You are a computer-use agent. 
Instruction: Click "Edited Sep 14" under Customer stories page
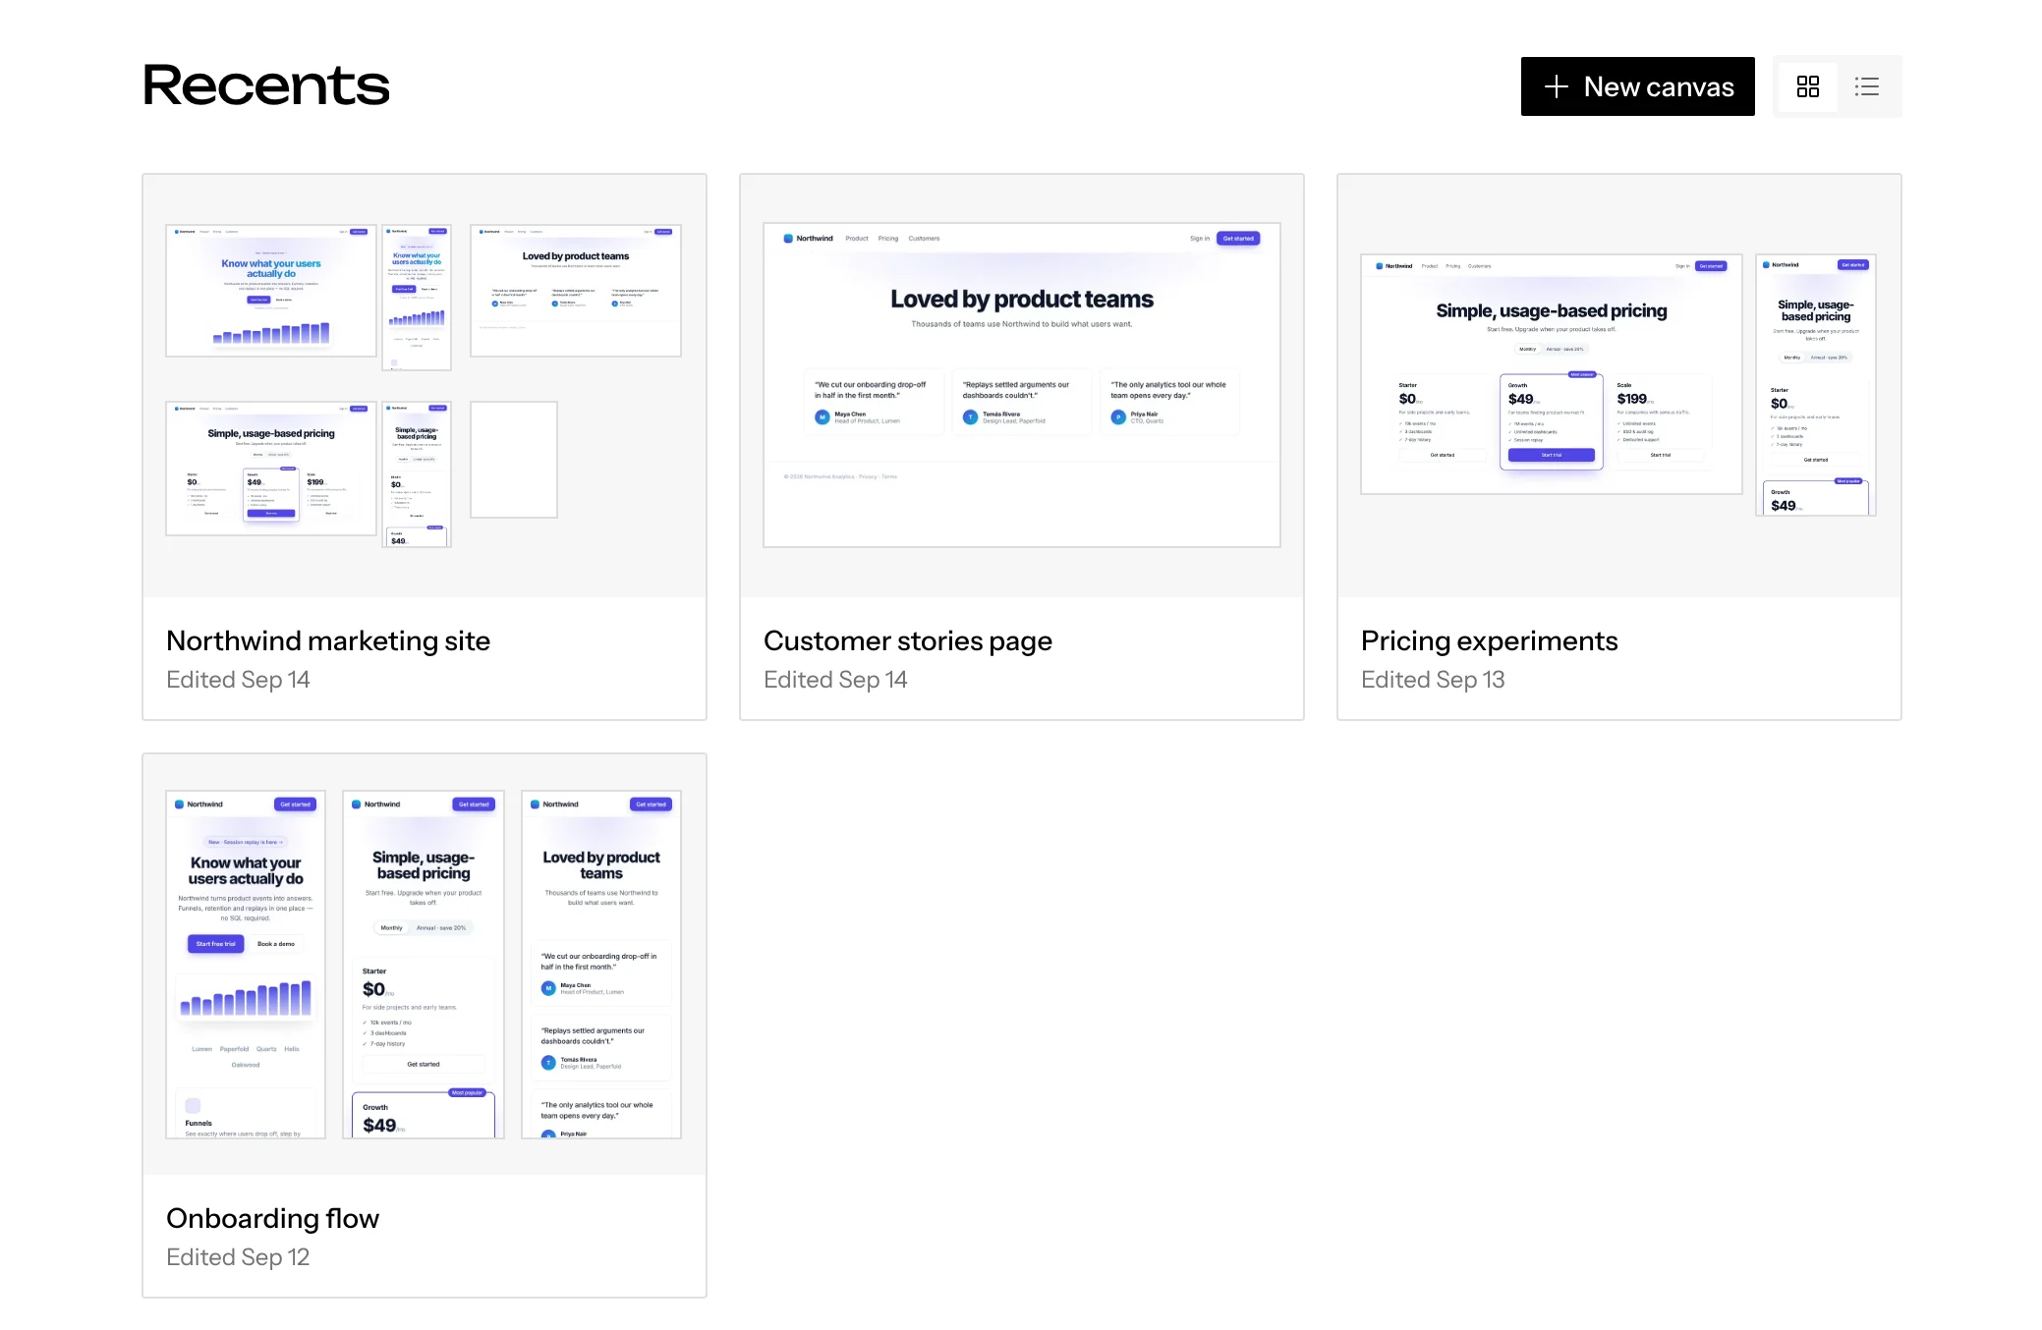tap(835, 680)
